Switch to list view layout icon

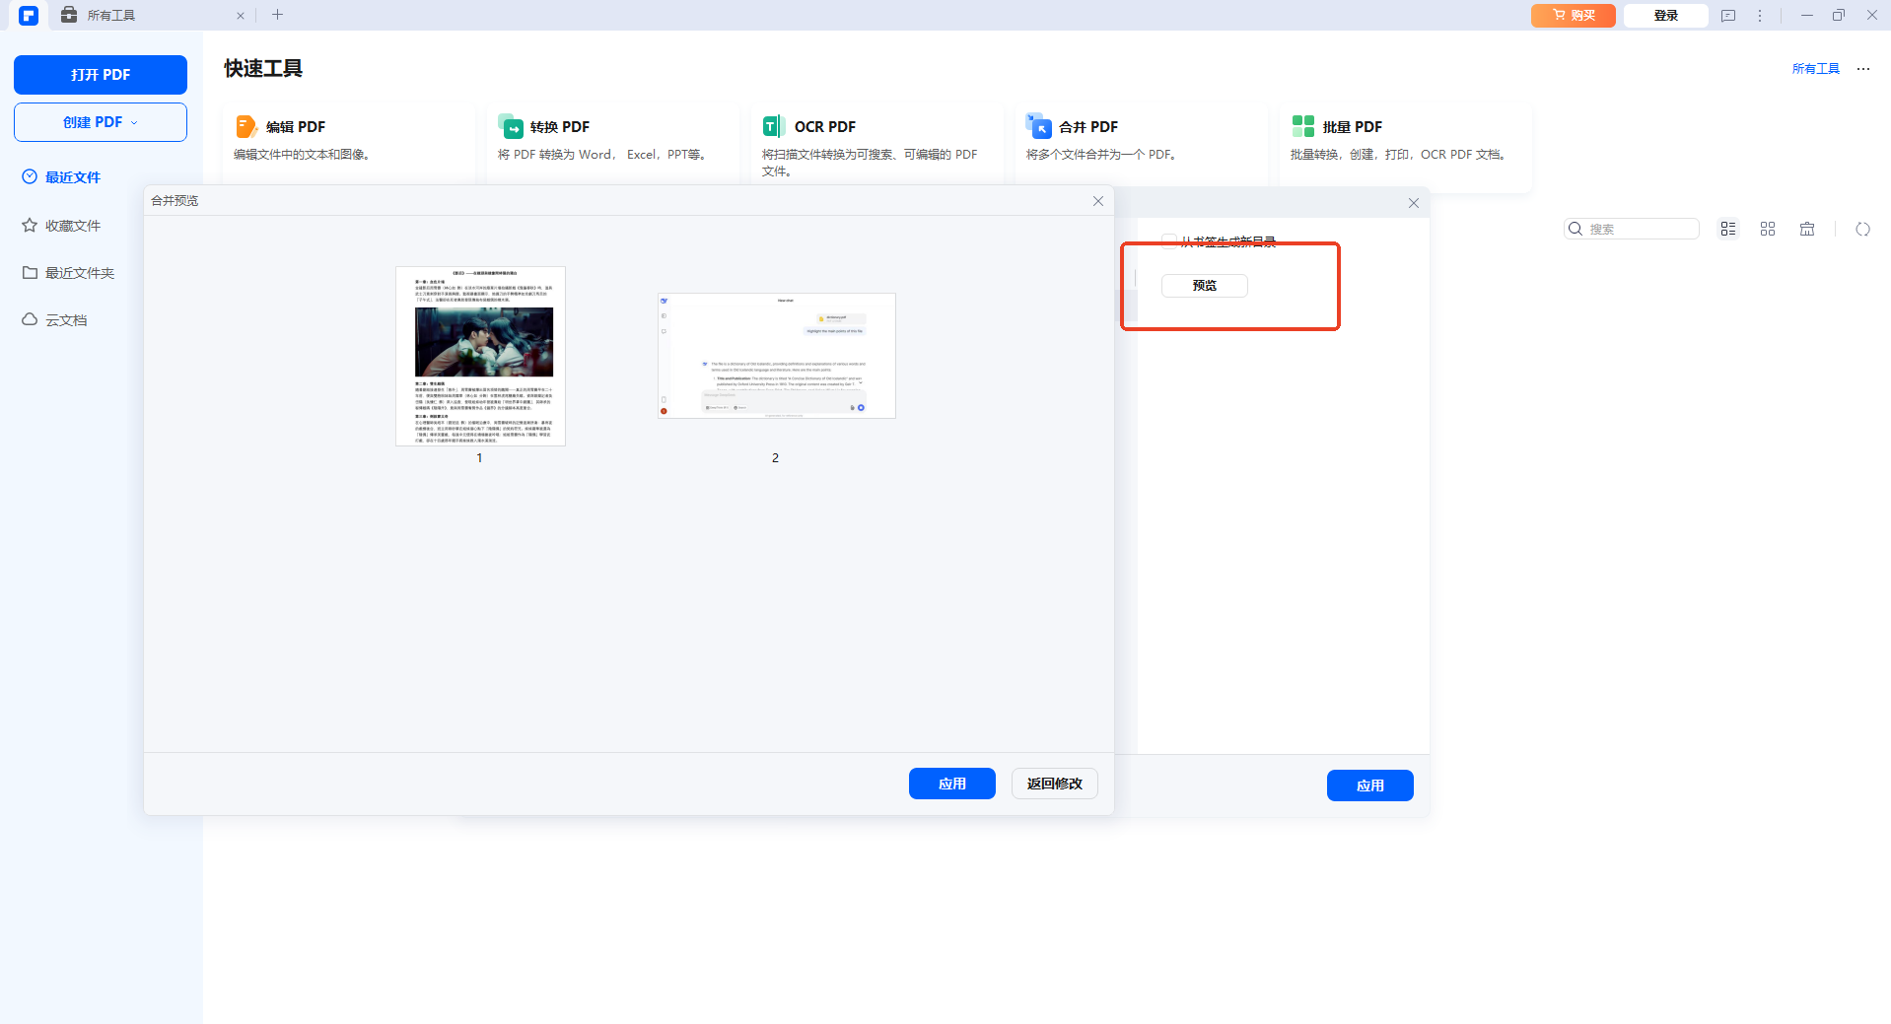1727,229
